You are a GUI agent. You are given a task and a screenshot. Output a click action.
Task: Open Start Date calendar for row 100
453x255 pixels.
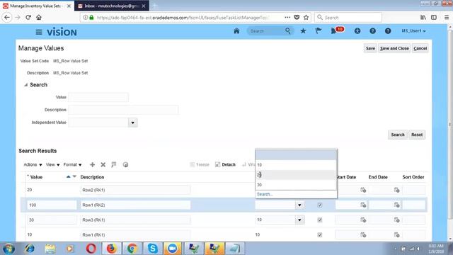coord(363,205)
